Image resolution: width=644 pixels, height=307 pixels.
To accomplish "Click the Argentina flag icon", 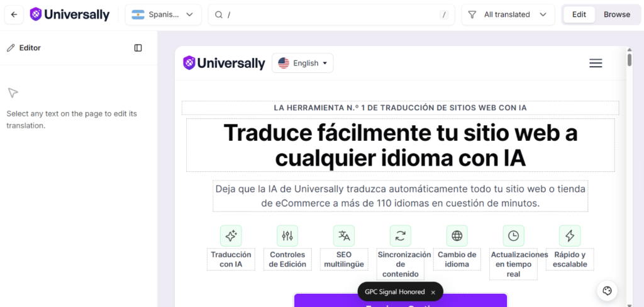I will (x=138, y=15).
